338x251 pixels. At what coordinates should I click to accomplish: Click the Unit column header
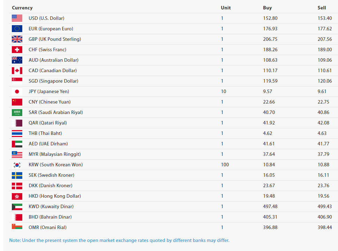(x=226, y=8)
